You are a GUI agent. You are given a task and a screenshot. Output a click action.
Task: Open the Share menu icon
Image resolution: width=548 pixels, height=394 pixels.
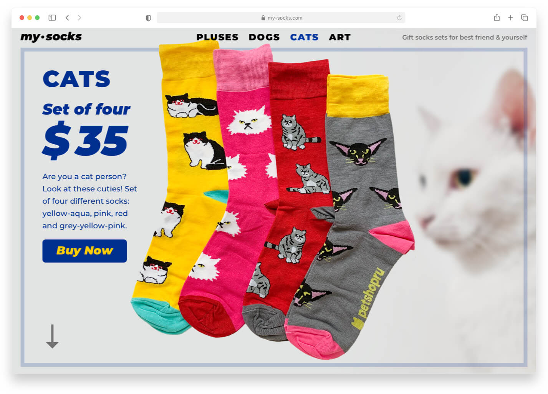(497, 17)
